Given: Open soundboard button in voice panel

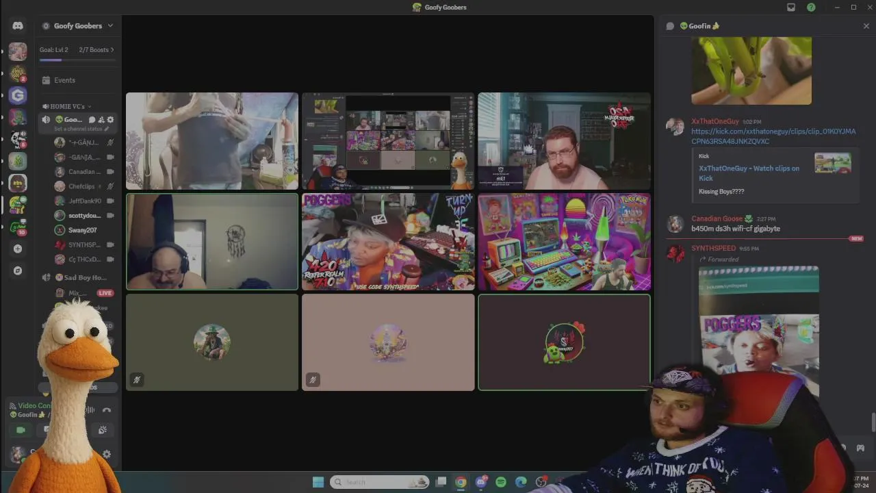Looking at the screenshot, I should 102,430.
